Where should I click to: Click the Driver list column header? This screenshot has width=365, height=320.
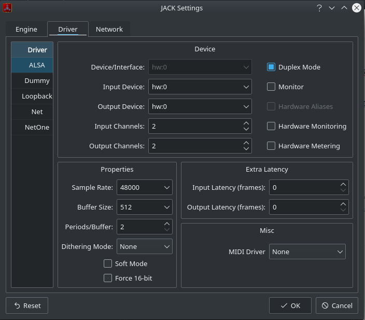32,50
